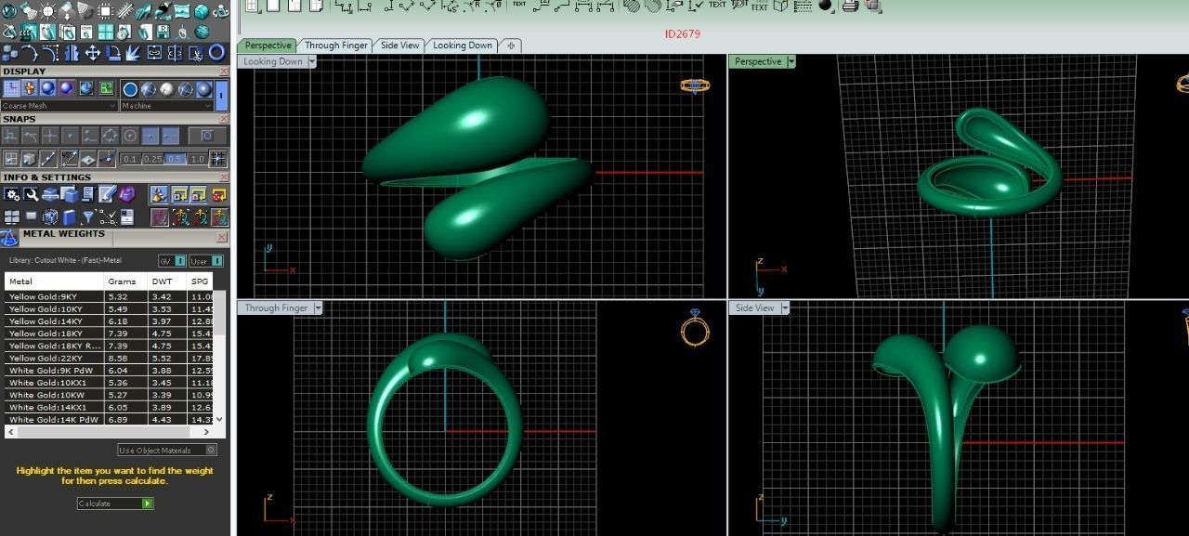The image size is (1189, 536).
Task: Click the printer icon in top toolbar
Action: pos(851,6)
